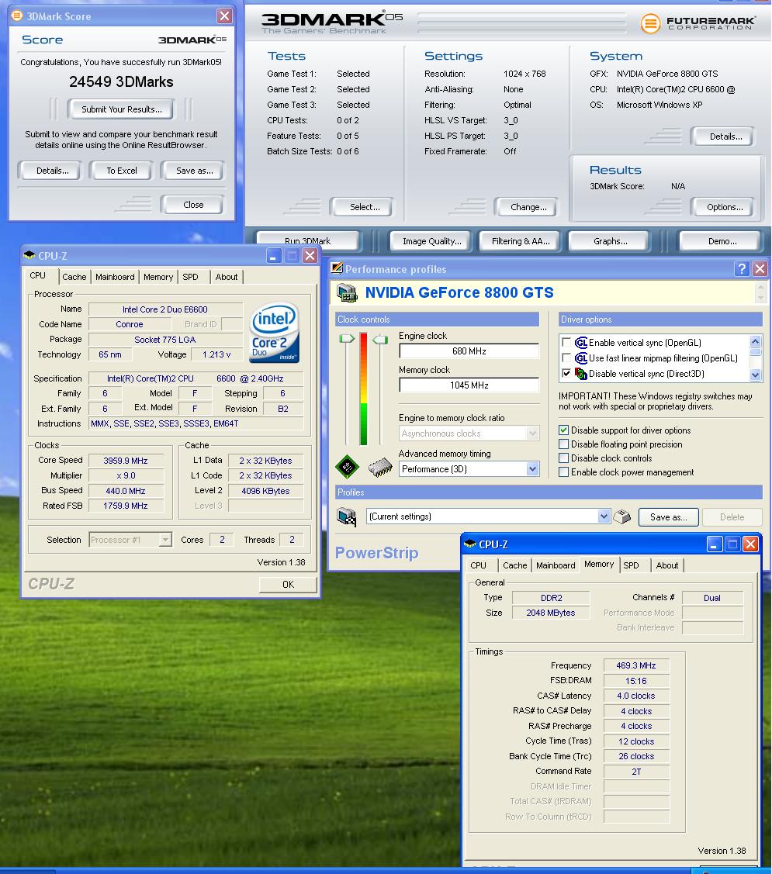The height and width of the screenshot is (874, 772).
Task: Minimize the CPU-Z processor window
Action: click(273, 256)
